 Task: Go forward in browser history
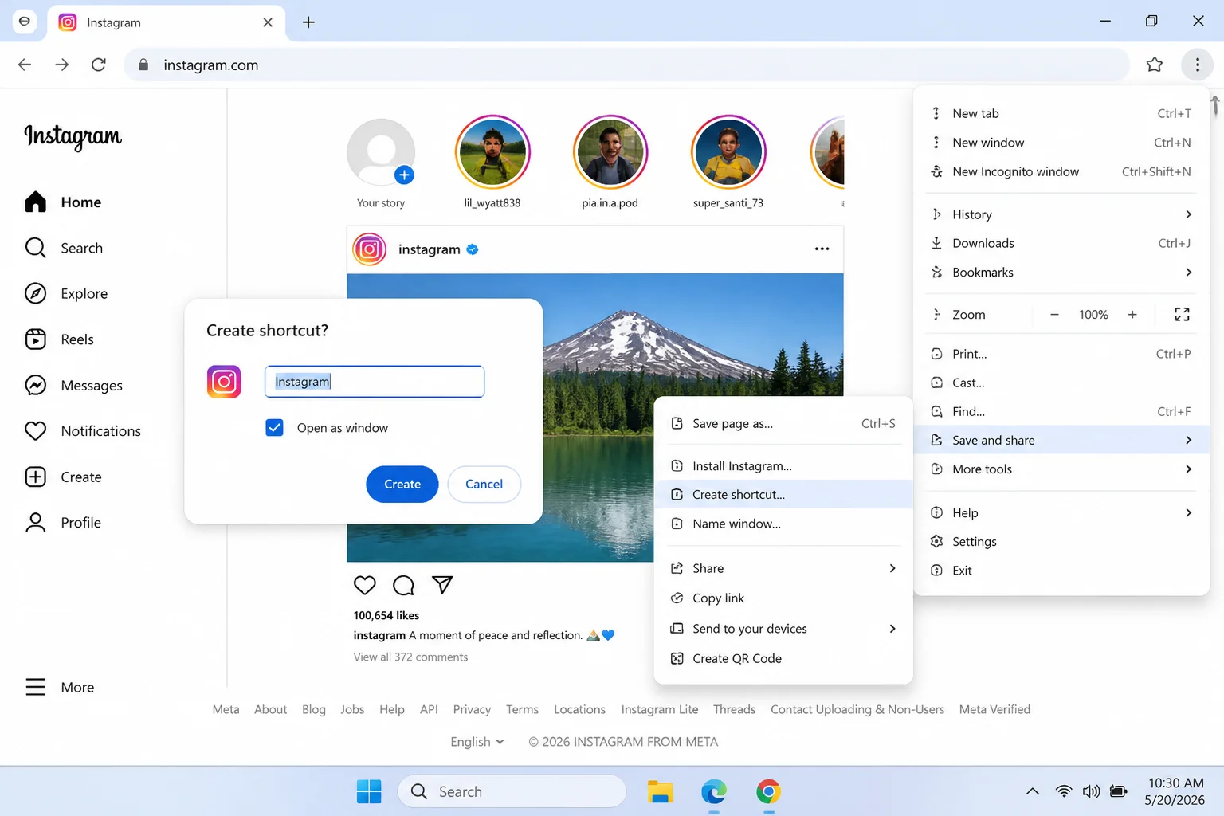61,65
